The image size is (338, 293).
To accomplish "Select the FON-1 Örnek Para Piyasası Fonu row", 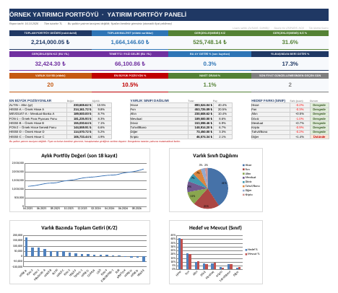I will (x=61, y=118).
